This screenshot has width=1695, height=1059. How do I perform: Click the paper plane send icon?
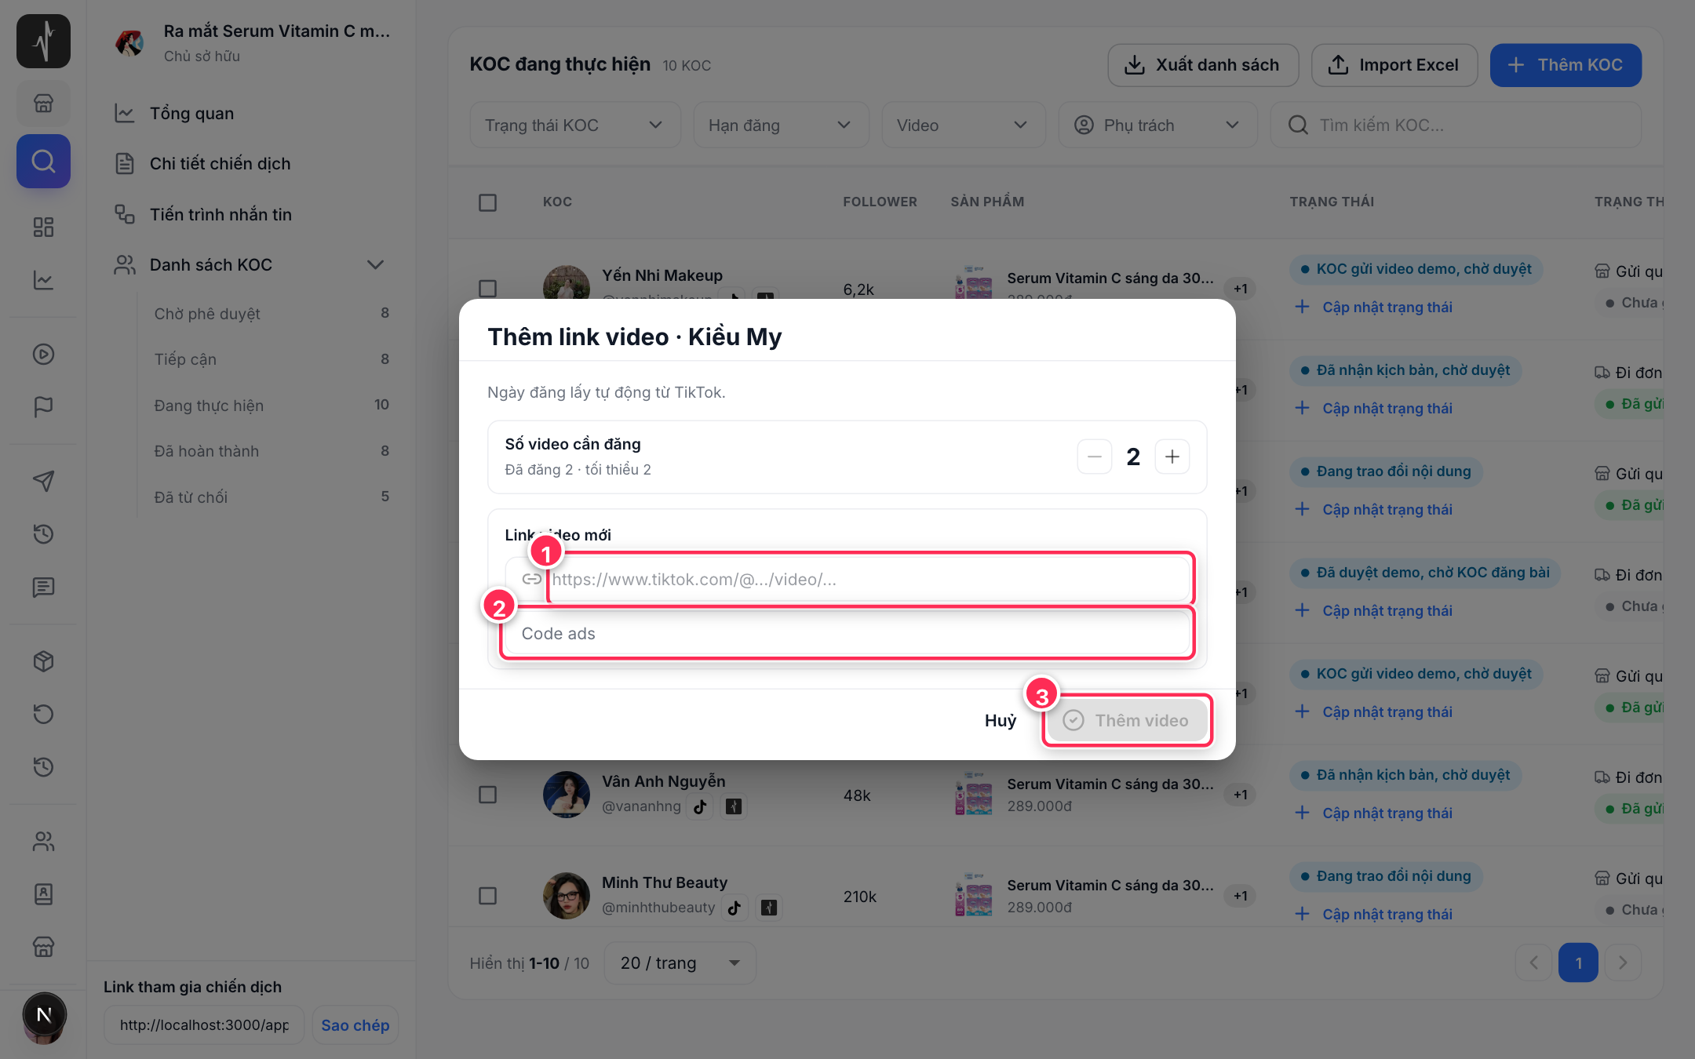tap(43, 481)
